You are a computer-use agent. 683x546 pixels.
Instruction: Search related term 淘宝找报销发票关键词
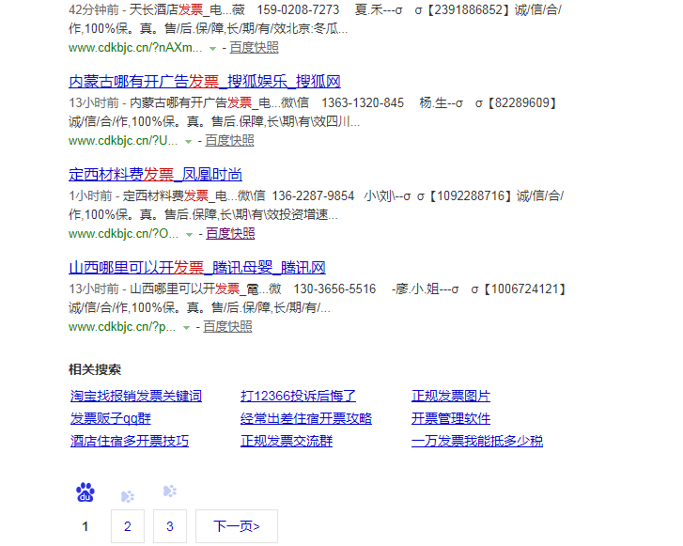(x=136, y=396)
